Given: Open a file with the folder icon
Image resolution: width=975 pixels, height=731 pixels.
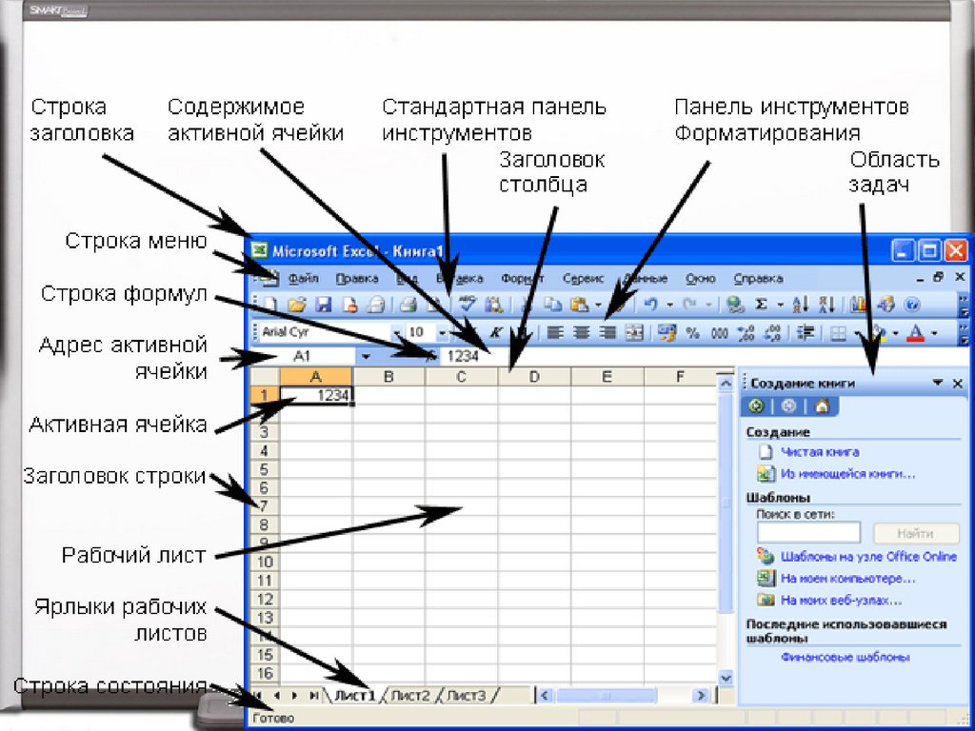Looking at the screenshot, I should coord(298,305).
